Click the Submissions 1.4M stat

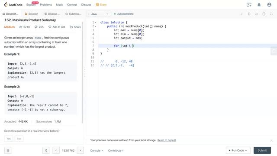pos(48,121)
